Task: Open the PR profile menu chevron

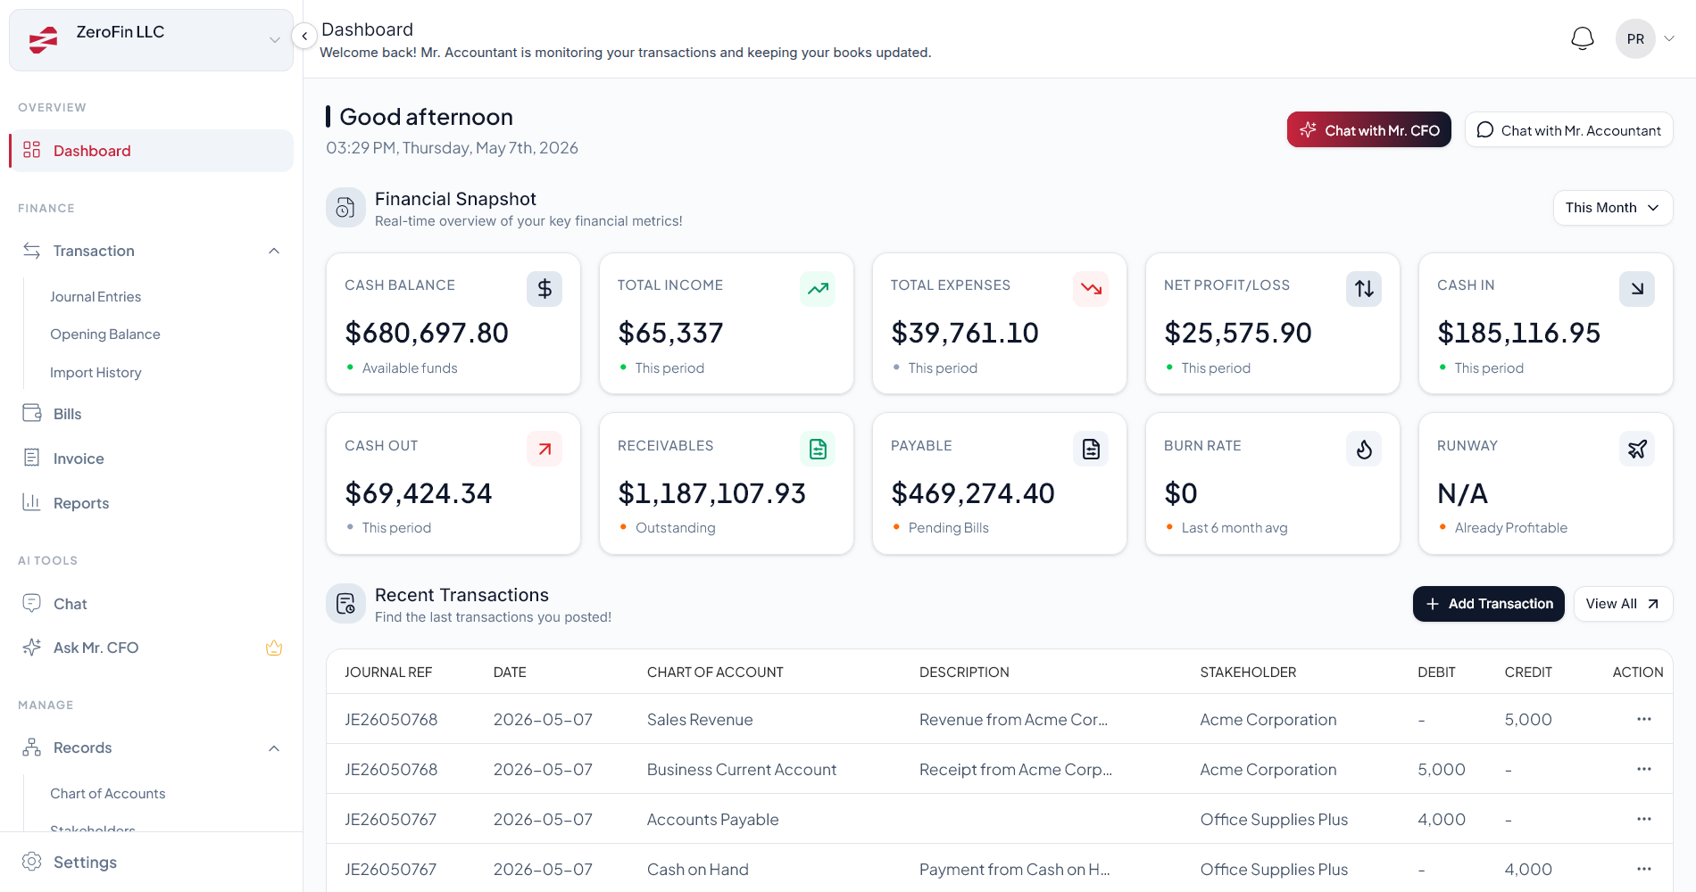Action: click(x=1668, y=38)
